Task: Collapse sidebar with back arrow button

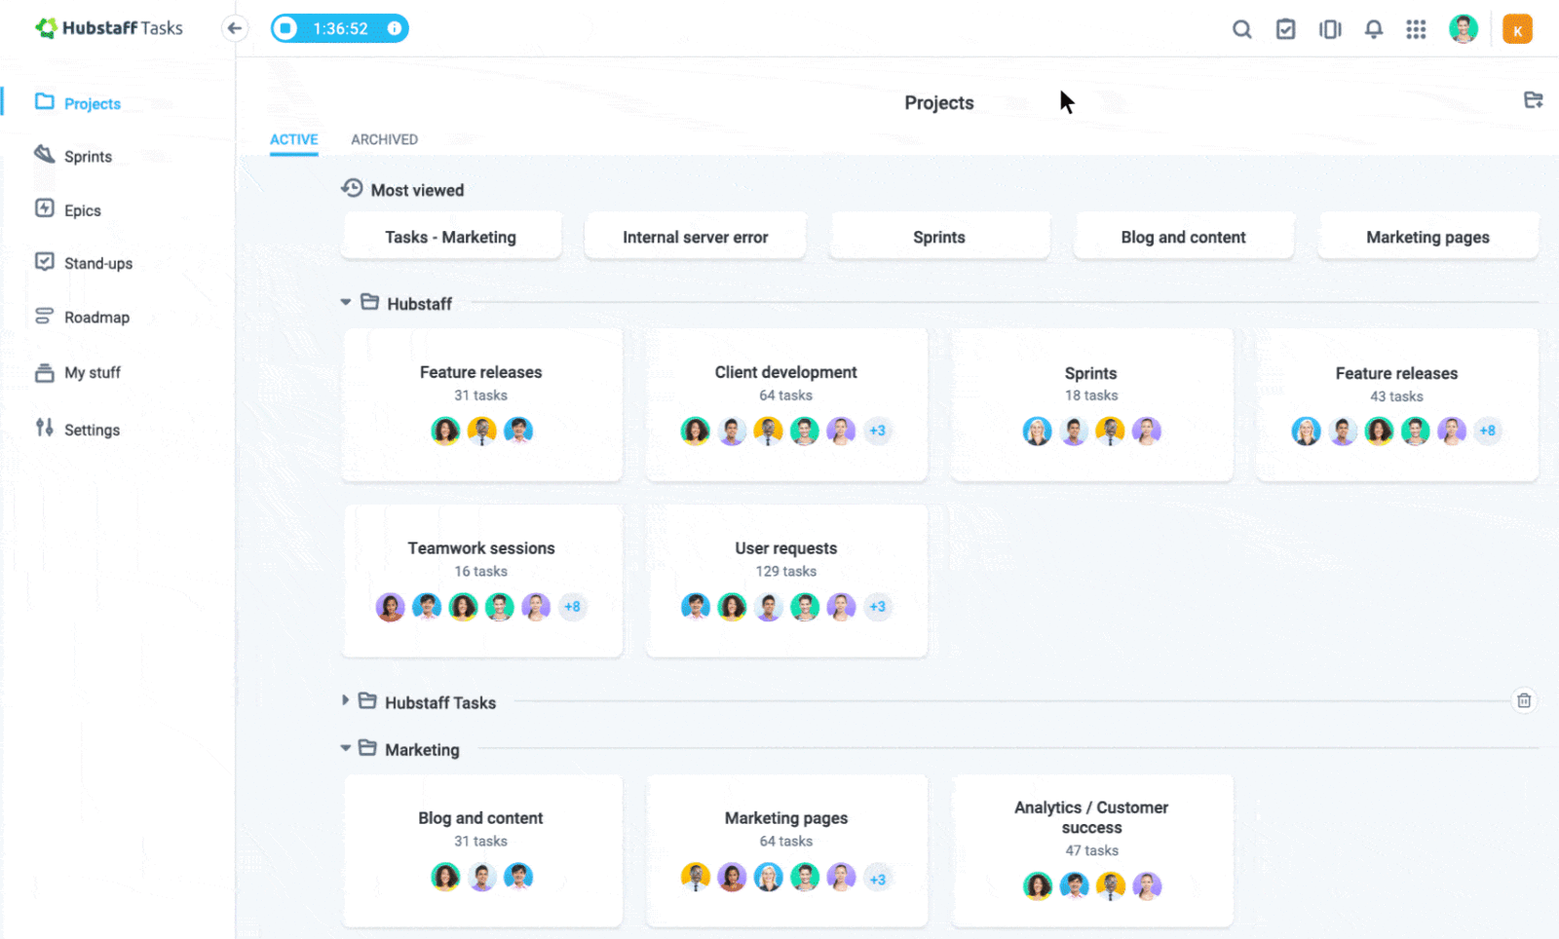Action: coord(234,28)
